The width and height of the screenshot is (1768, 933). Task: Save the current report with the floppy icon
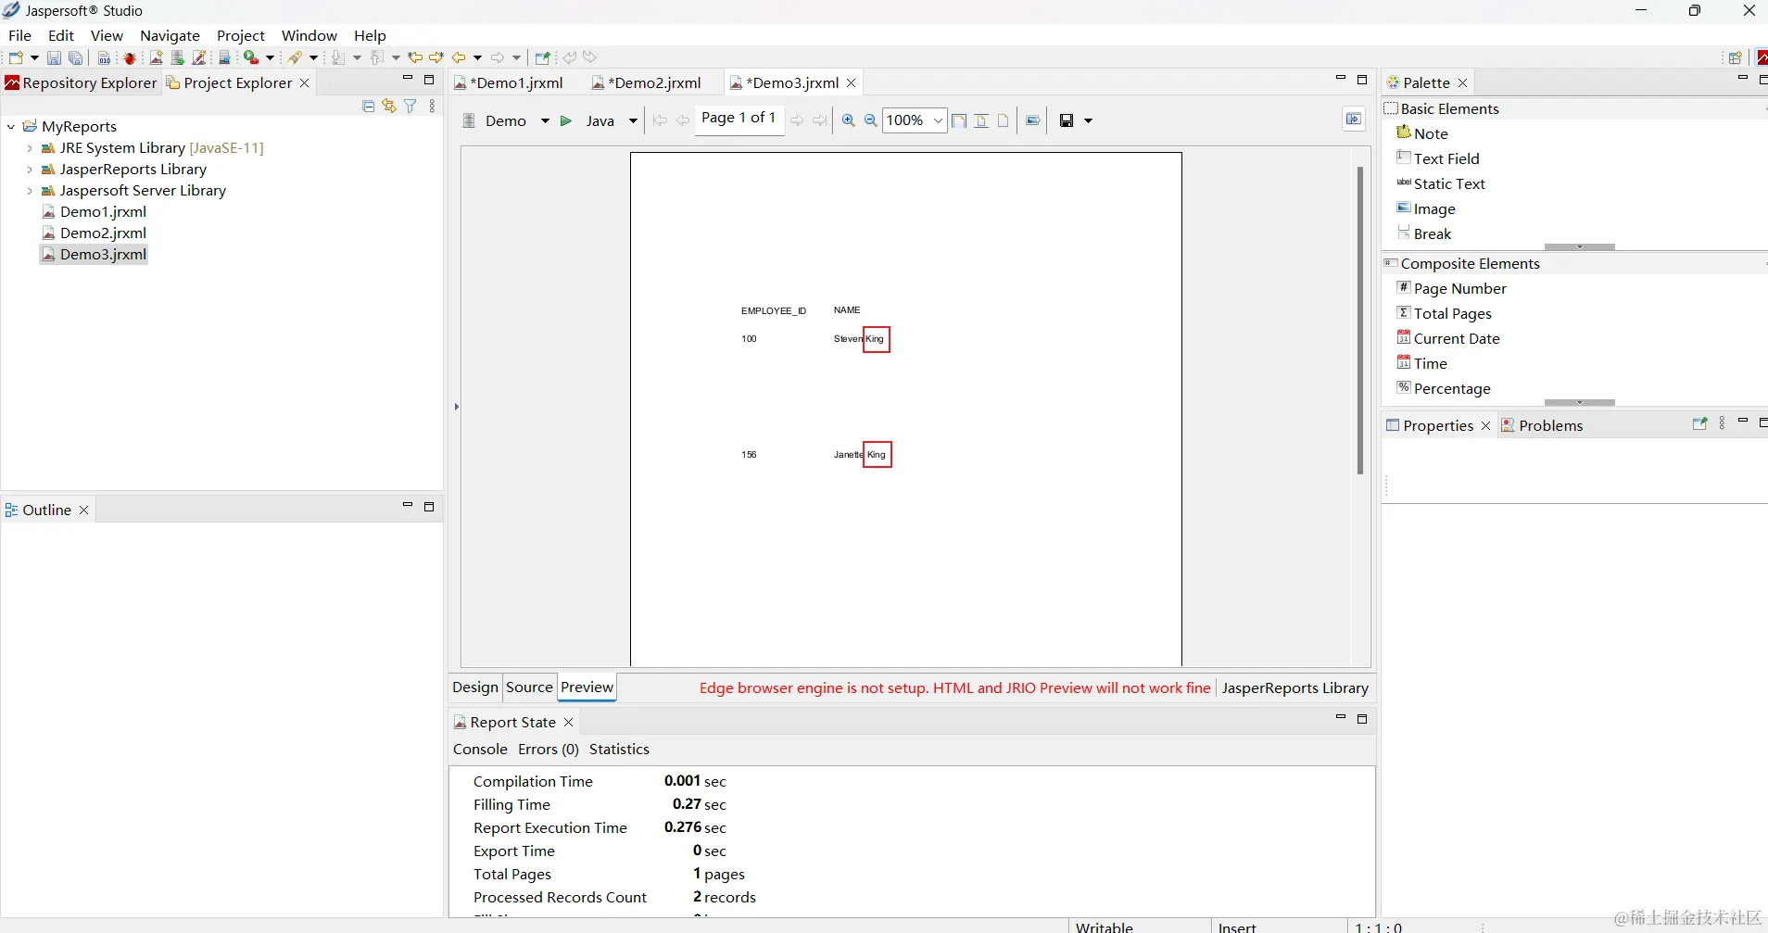(x=54, y=57)
